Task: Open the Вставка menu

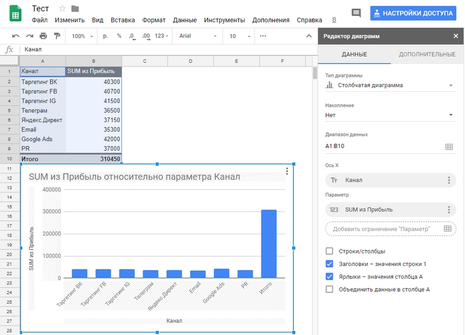Action: (123, 20)
